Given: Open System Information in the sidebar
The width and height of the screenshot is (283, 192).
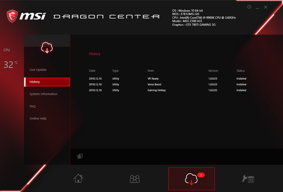Looking at the screenshot, I should 43,94.
